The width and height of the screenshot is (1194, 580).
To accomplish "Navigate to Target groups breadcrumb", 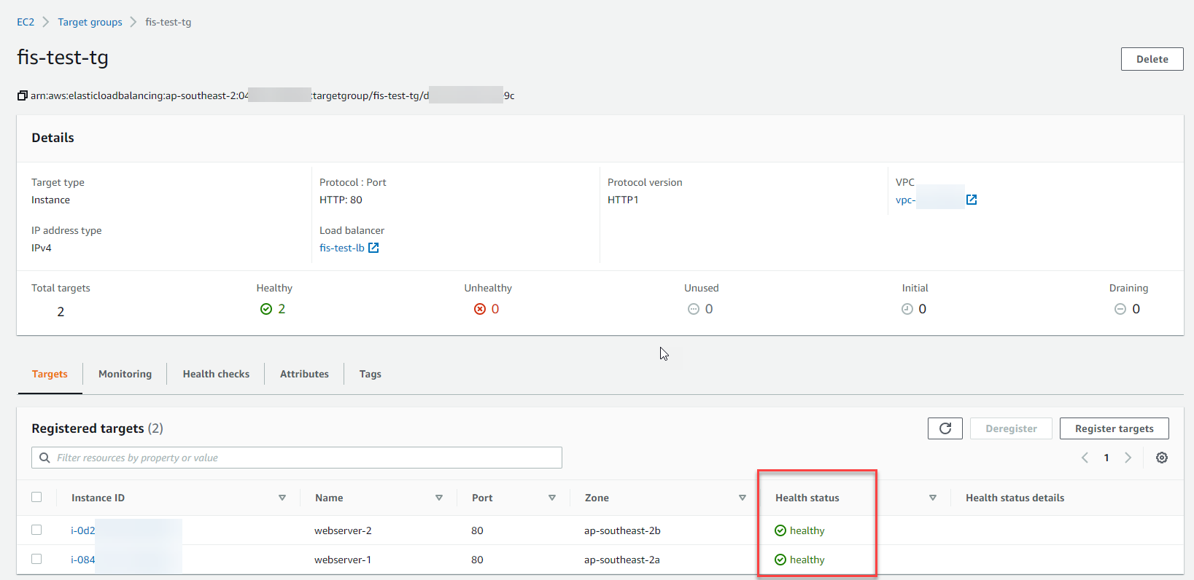I will point(90,22).
